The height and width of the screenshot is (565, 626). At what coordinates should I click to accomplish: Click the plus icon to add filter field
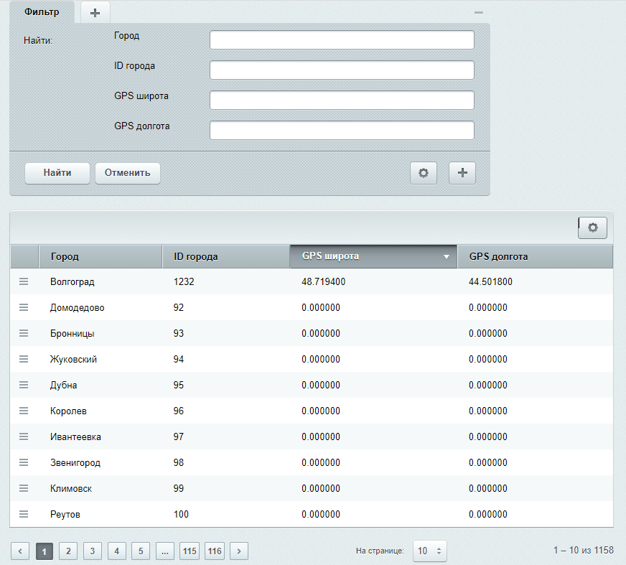(462, 173)
